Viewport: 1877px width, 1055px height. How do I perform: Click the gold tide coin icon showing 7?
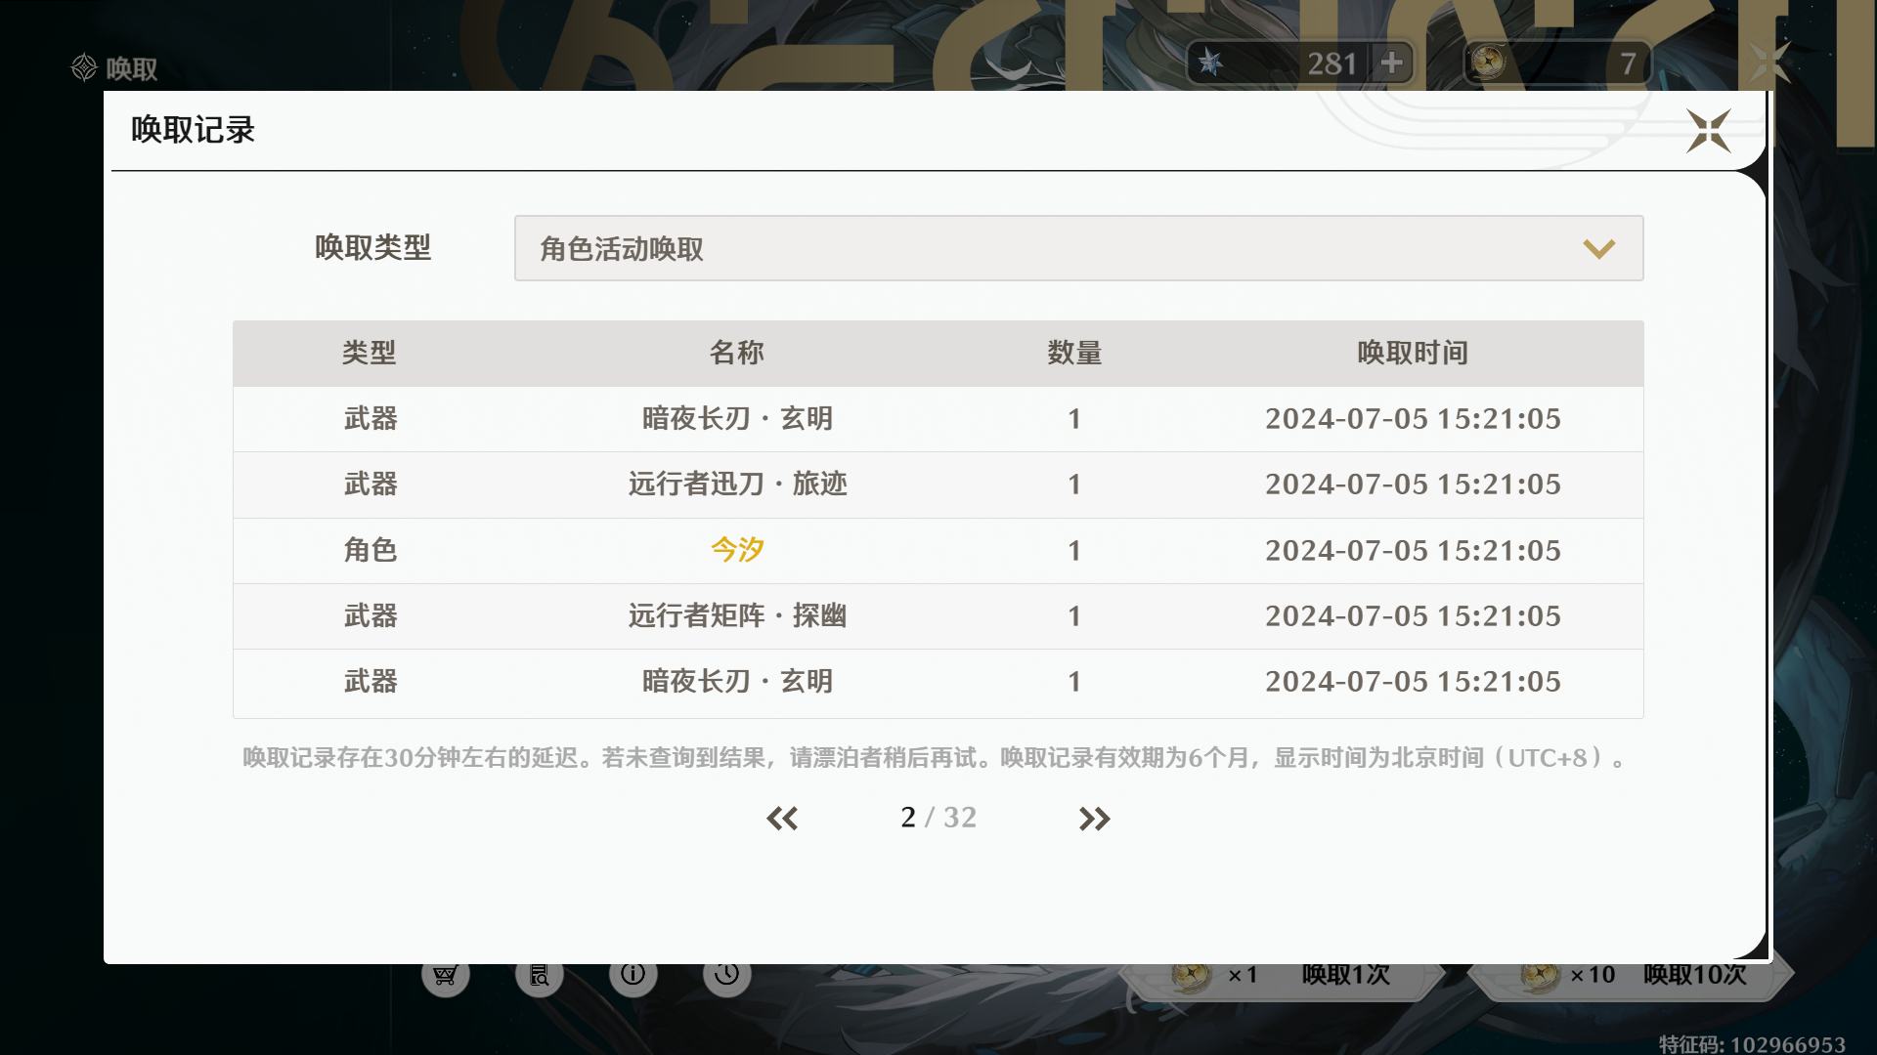[x=1488, y=63]
